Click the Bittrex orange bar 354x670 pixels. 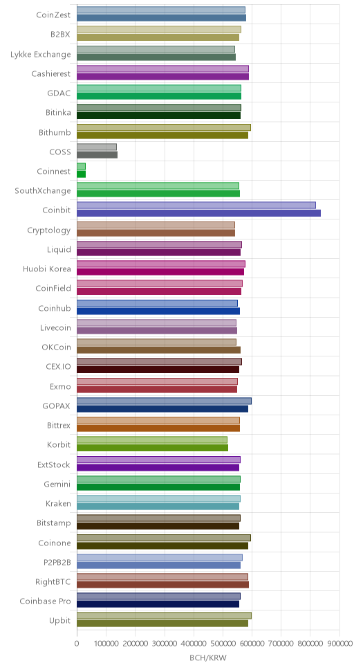pos(158,428)
